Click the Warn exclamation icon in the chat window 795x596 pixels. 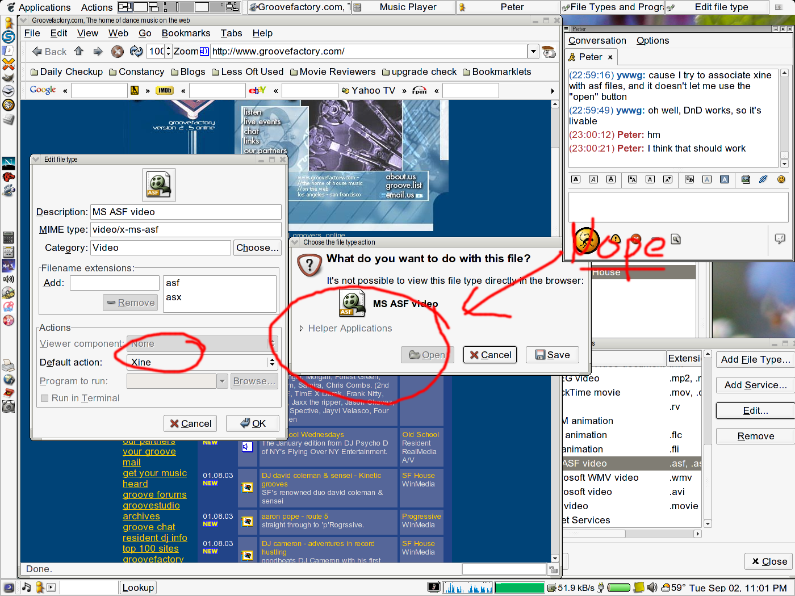[616, 239]
